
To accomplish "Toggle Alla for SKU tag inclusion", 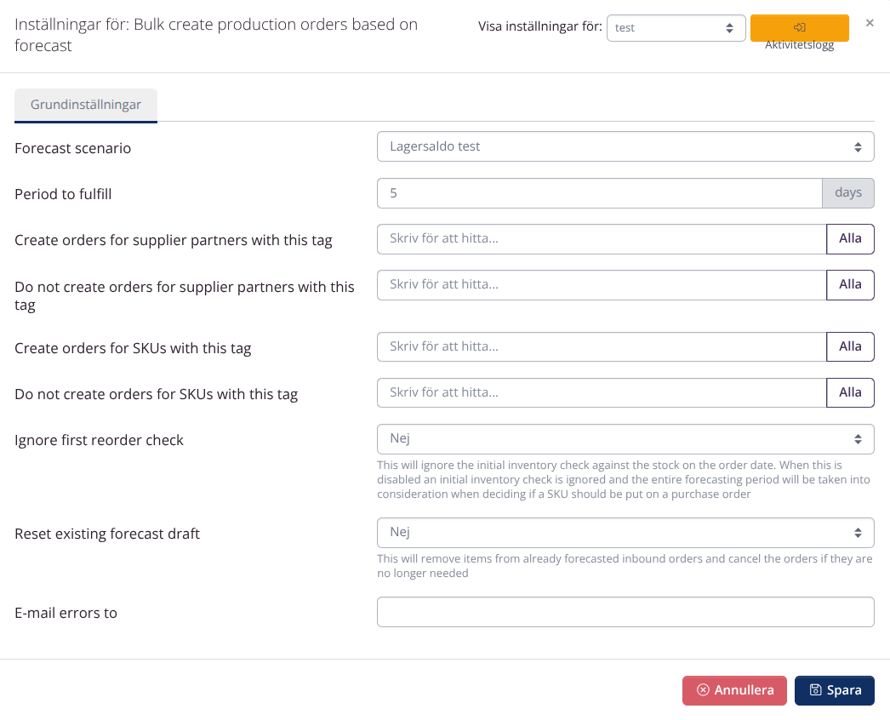I will (x=850, y=346).
